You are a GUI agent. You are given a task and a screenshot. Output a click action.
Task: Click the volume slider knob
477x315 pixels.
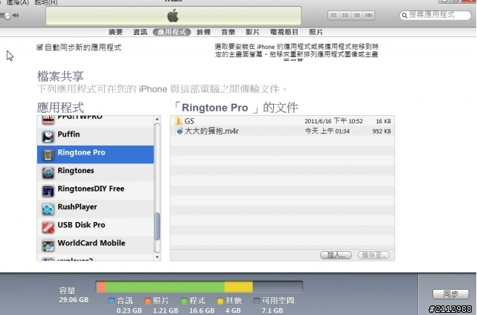[7, 16]
